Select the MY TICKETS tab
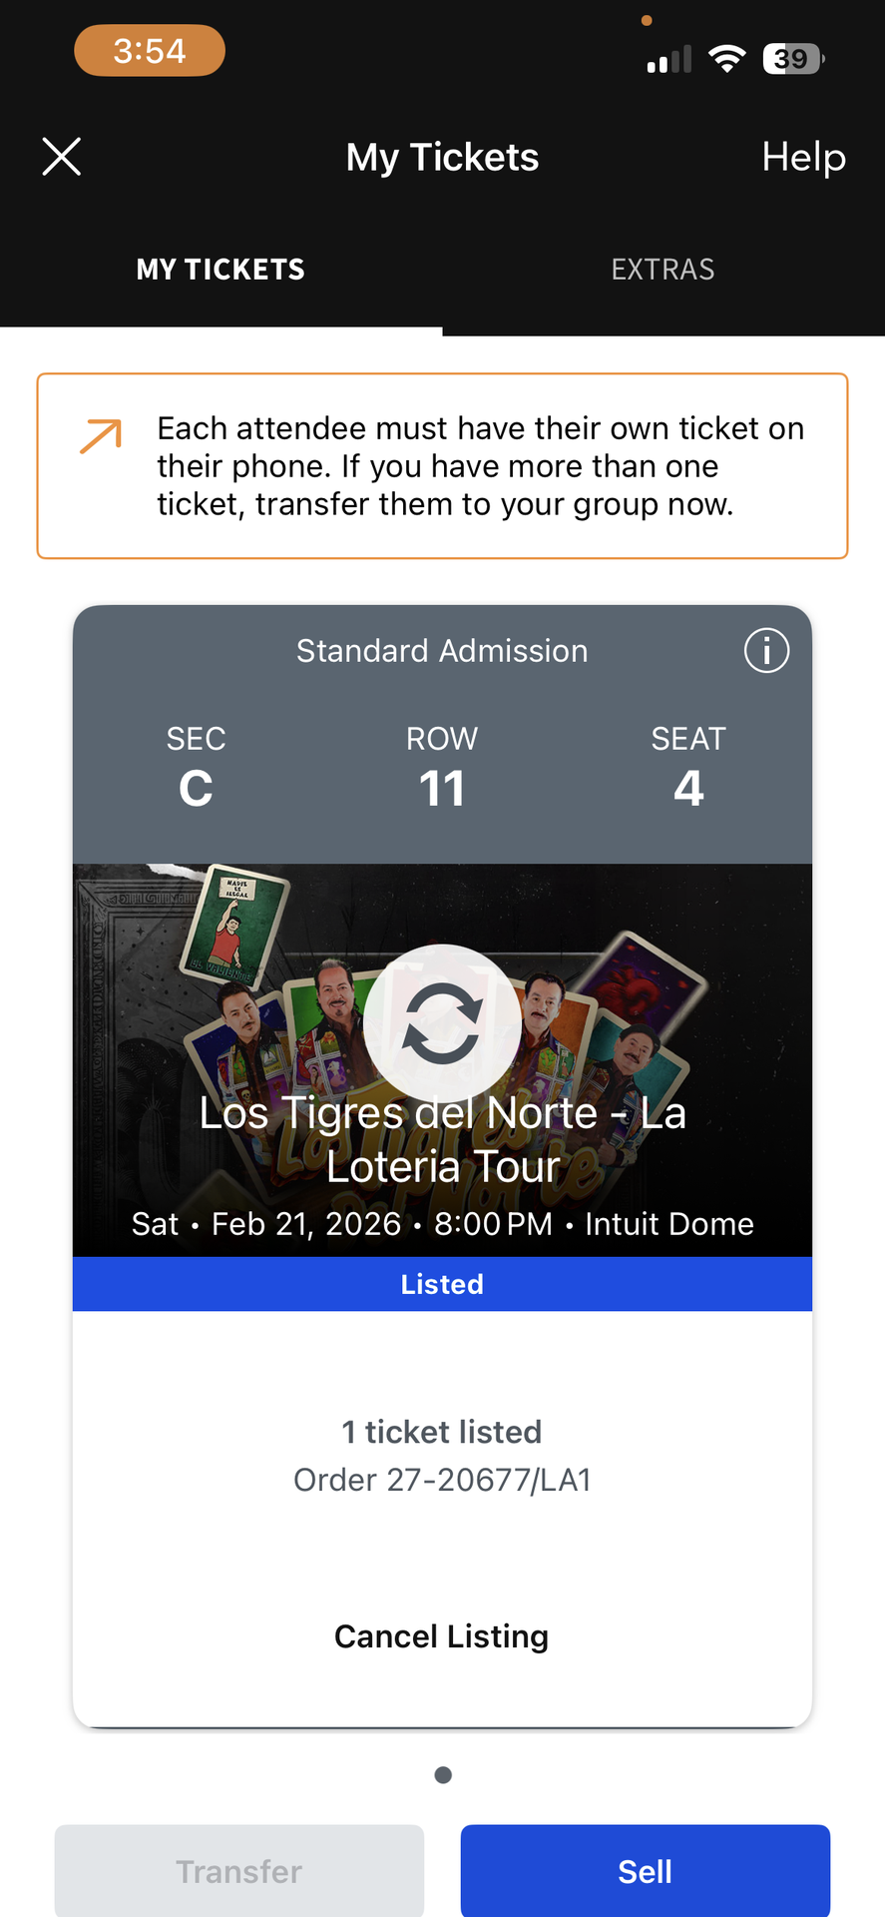Image resolution: width=885 pixels, height=1917 pixels. coord(221,270)
